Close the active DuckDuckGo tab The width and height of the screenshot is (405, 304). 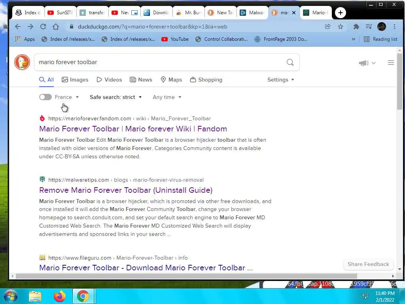294,13
